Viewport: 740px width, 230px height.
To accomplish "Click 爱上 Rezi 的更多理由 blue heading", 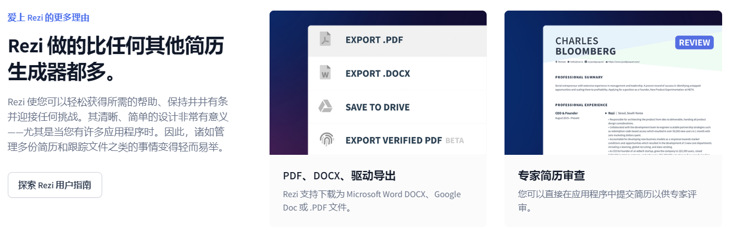I will pos(49,17).
